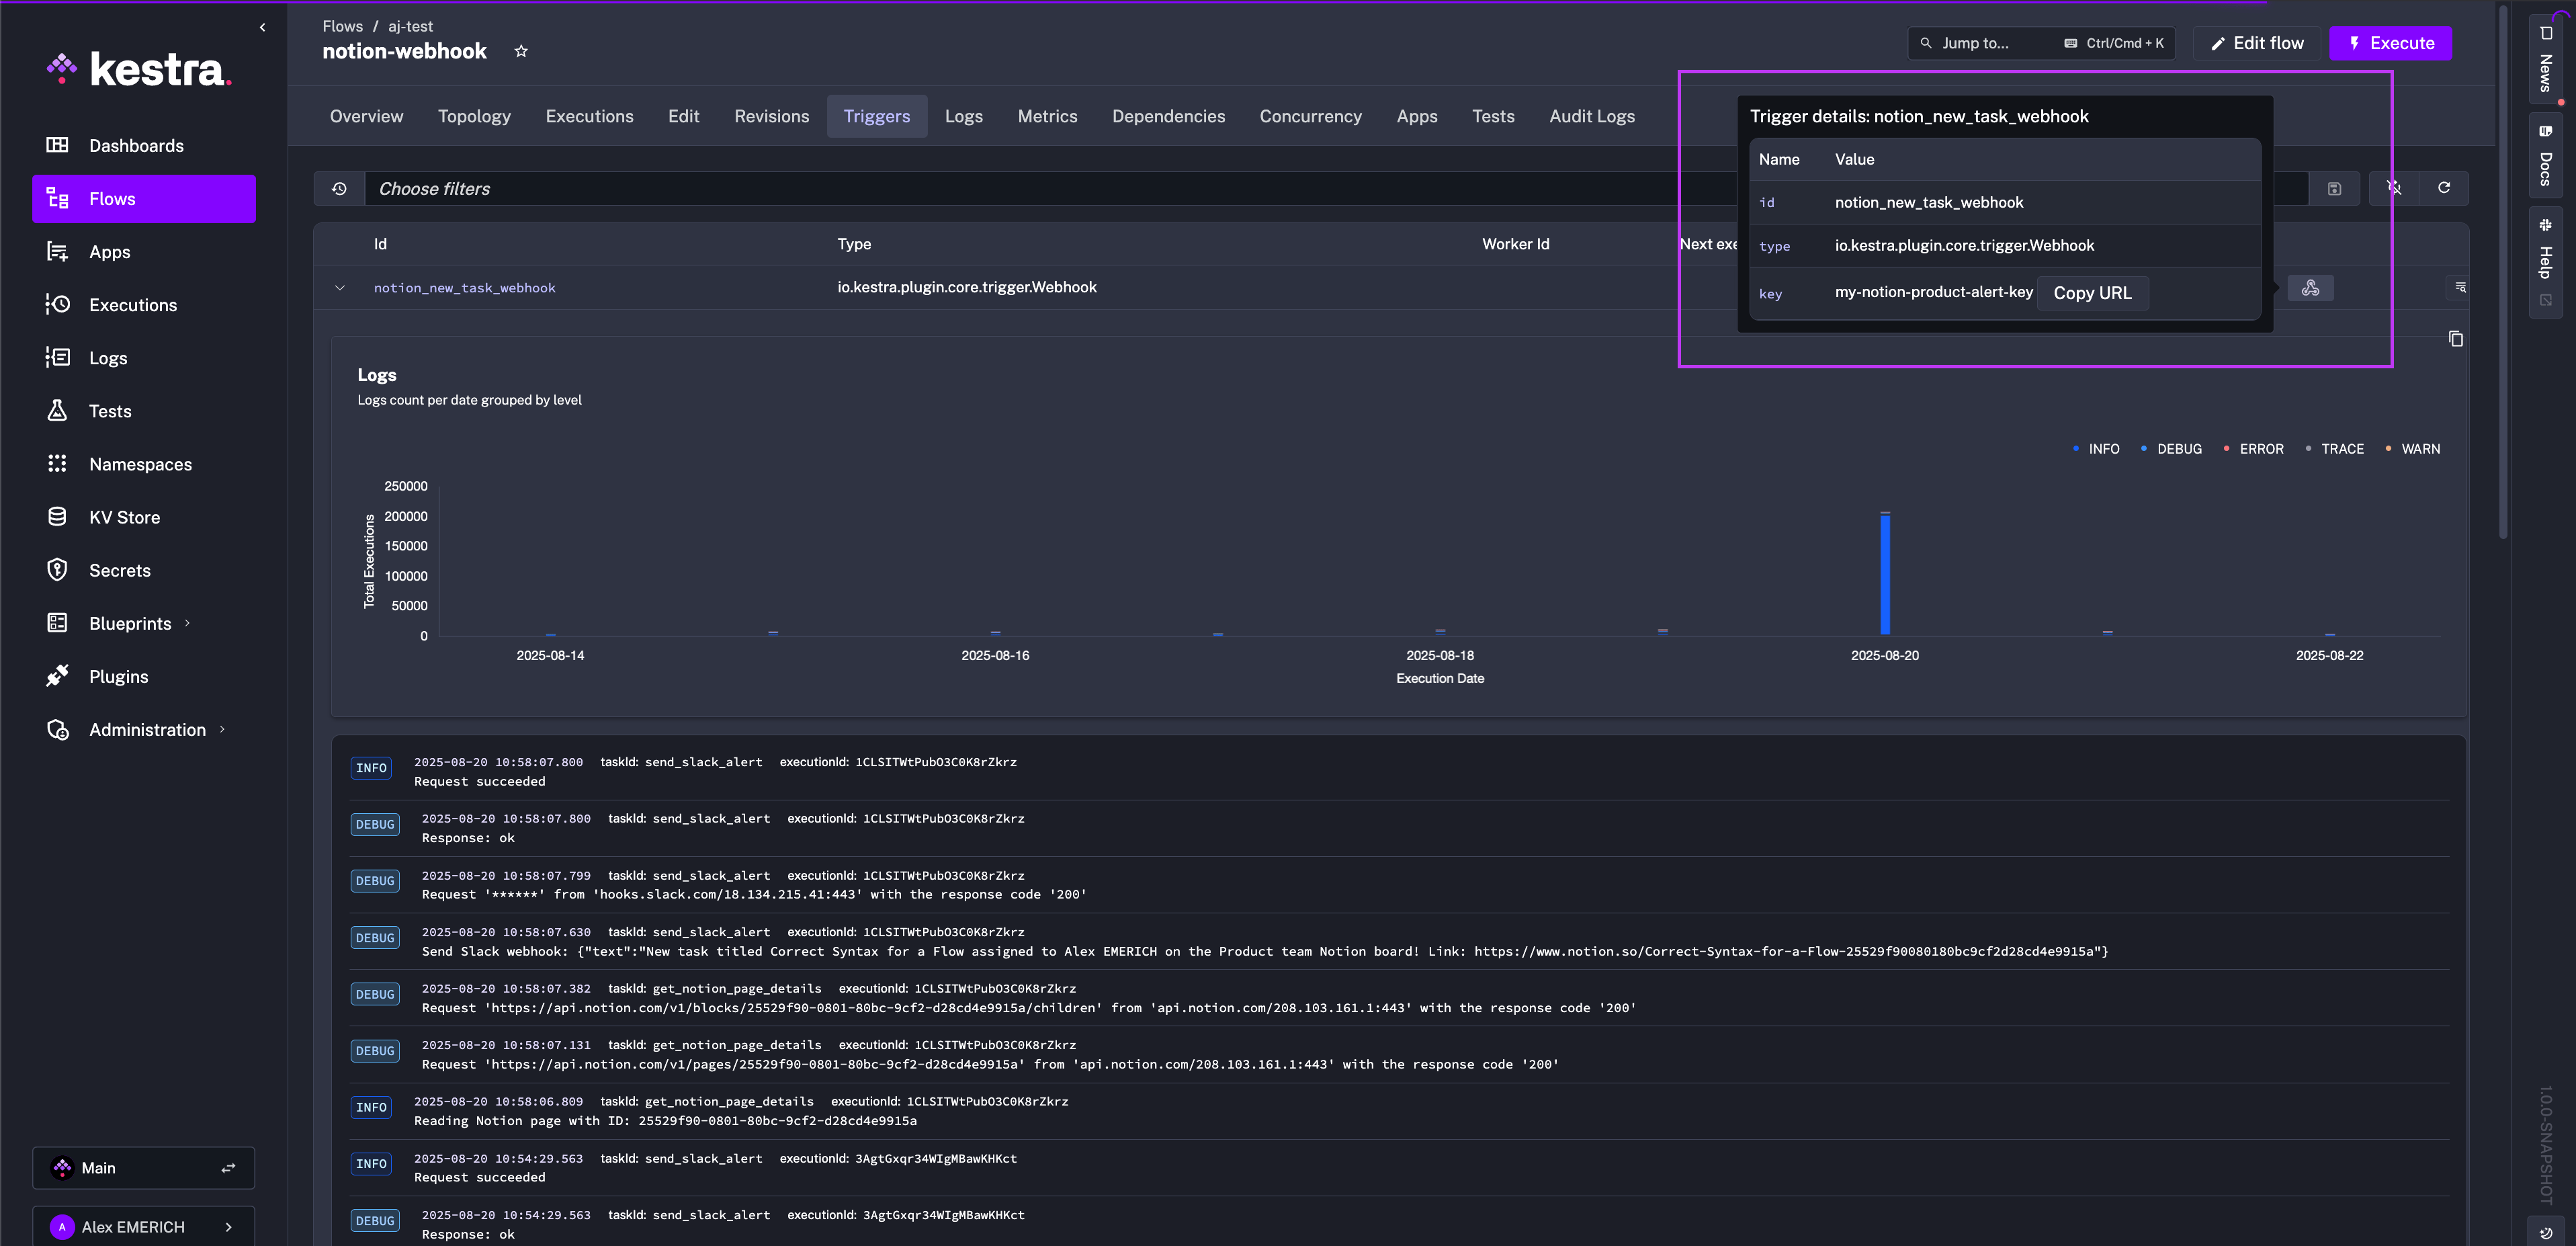Open the trigger logs search icon
Screen dimensions: 2576x1246
click(2460, 288)
